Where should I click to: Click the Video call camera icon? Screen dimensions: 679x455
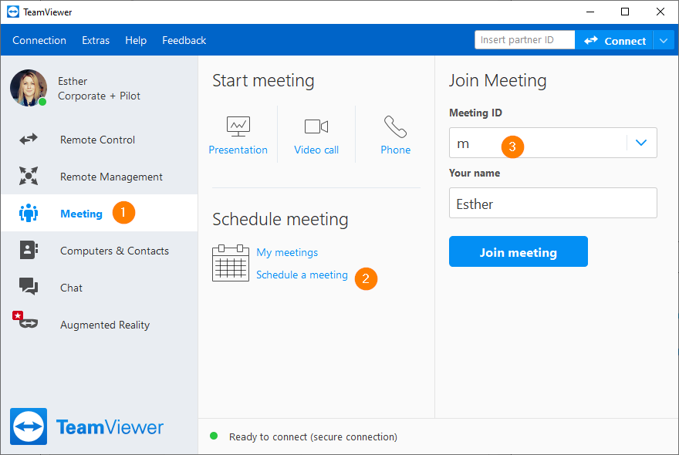[x=316, y=126]
